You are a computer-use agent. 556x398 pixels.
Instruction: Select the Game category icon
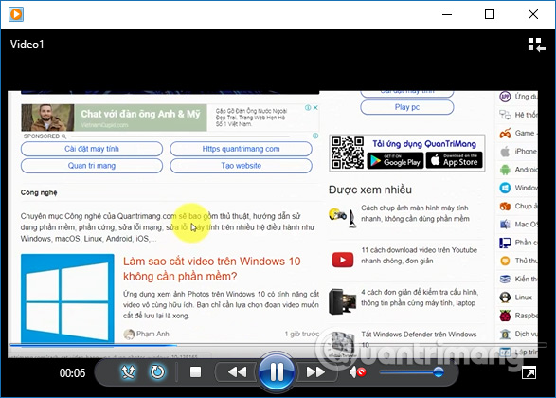(x=505, y=134)
